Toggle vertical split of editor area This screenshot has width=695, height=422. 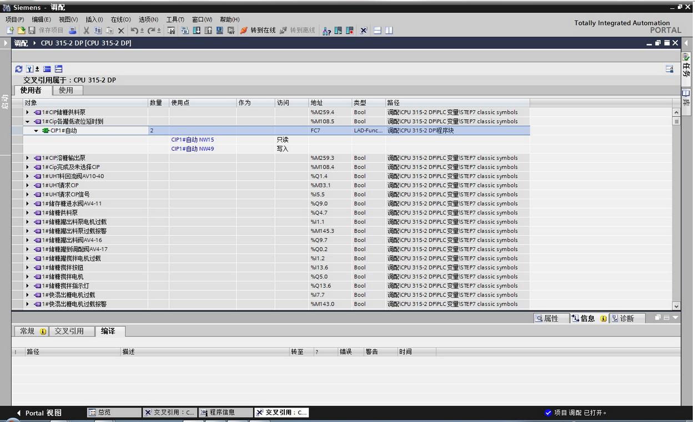[x=389, y=30]
